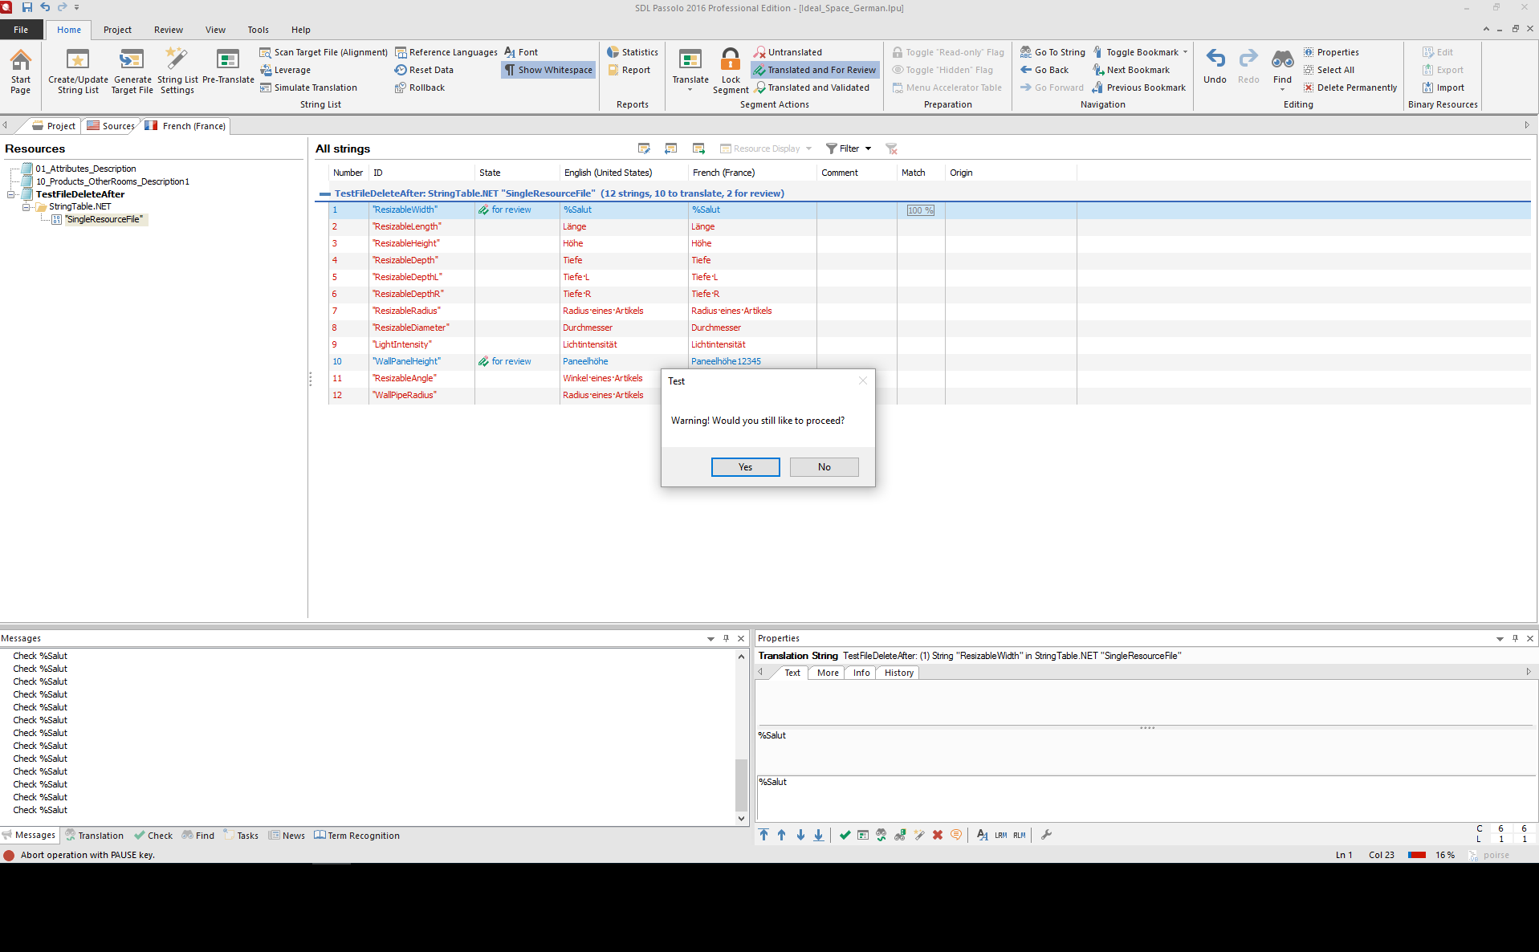Open Properties panel options dropdown
1539x952 pixels.
(x=1500, y=639)
